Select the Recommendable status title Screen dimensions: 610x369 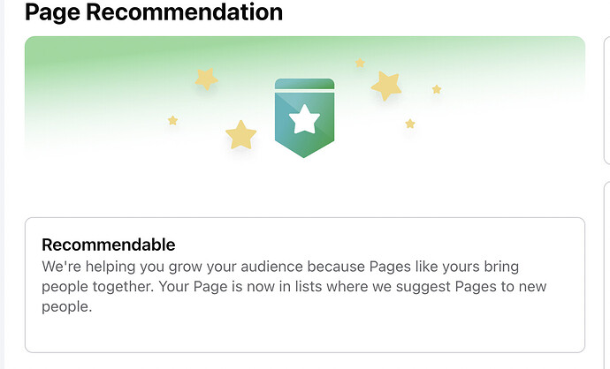coord(109,245)
